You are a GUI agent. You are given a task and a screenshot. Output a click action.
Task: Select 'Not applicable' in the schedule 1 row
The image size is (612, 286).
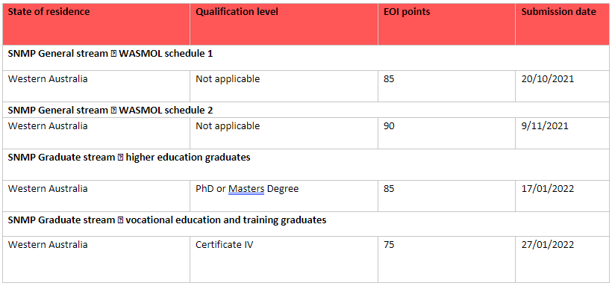(x=228, y=79)
